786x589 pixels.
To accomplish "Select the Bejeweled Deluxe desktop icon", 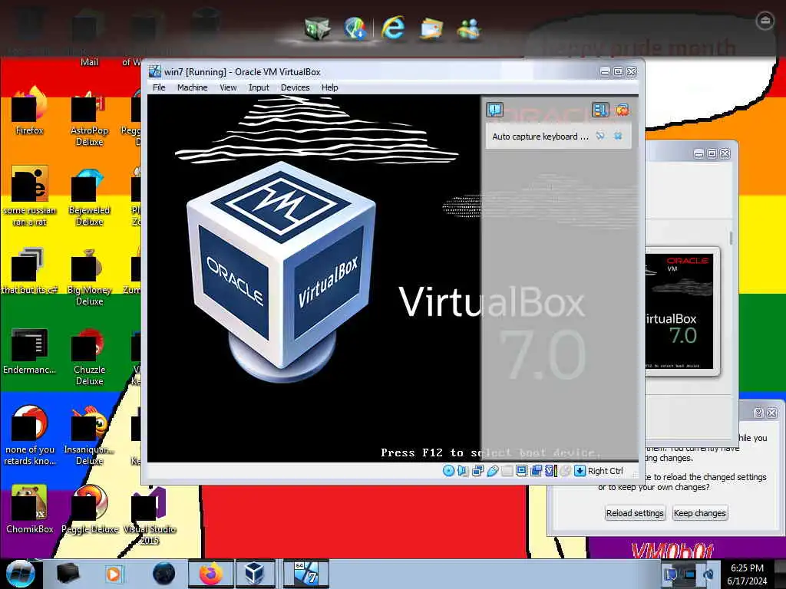I will point(89,197).
